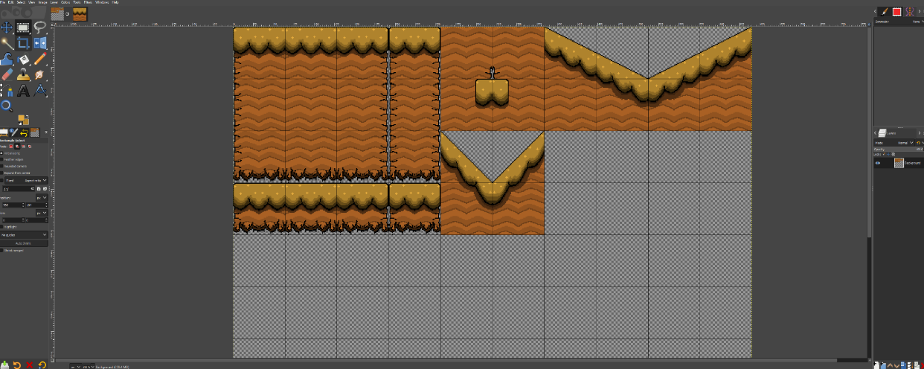Viewport: 924px width, 369px height.
Task: Switch to the second image thumbnail tab
Action: (80, 13)
